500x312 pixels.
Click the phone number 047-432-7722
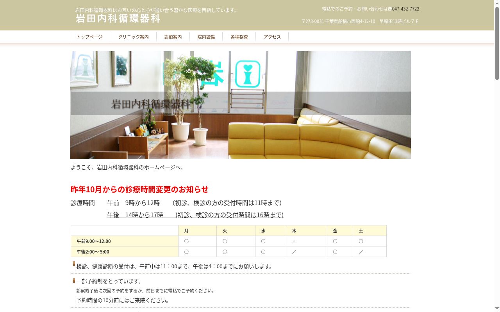[x=405, y=9]
